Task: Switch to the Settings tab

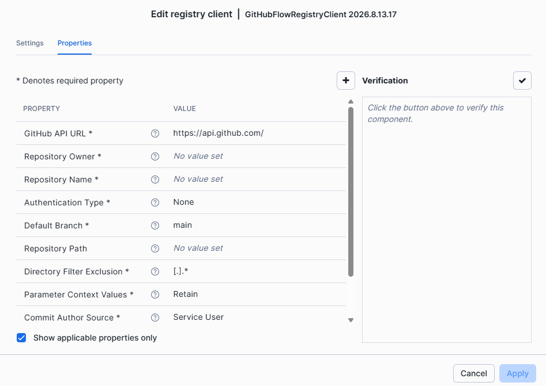Action: 30,43
